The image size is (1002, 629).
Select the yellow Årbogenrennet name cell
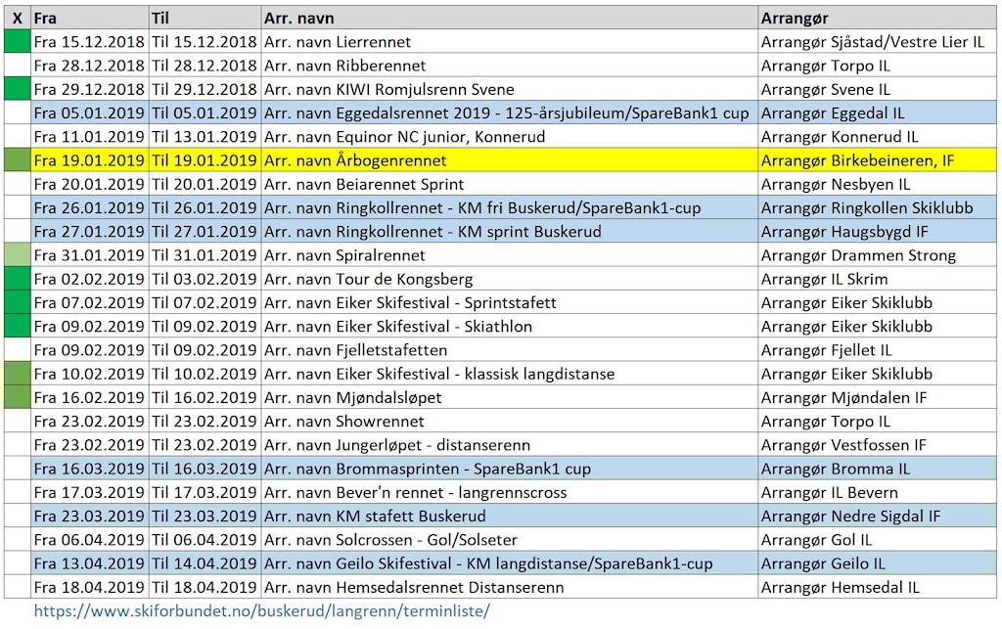pos(509,160)
